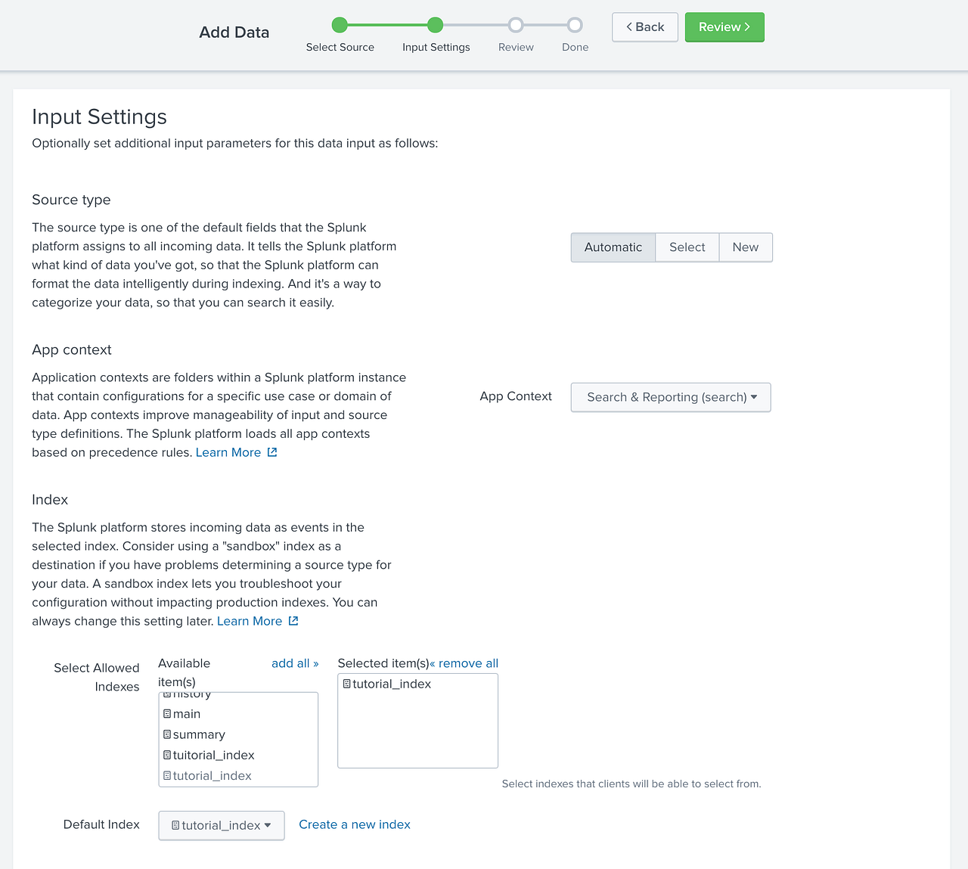The height and width of the screenshot is (869, 968).
Task: Click the external link icon after the Index "Learn More"
Action: point(293,620)
